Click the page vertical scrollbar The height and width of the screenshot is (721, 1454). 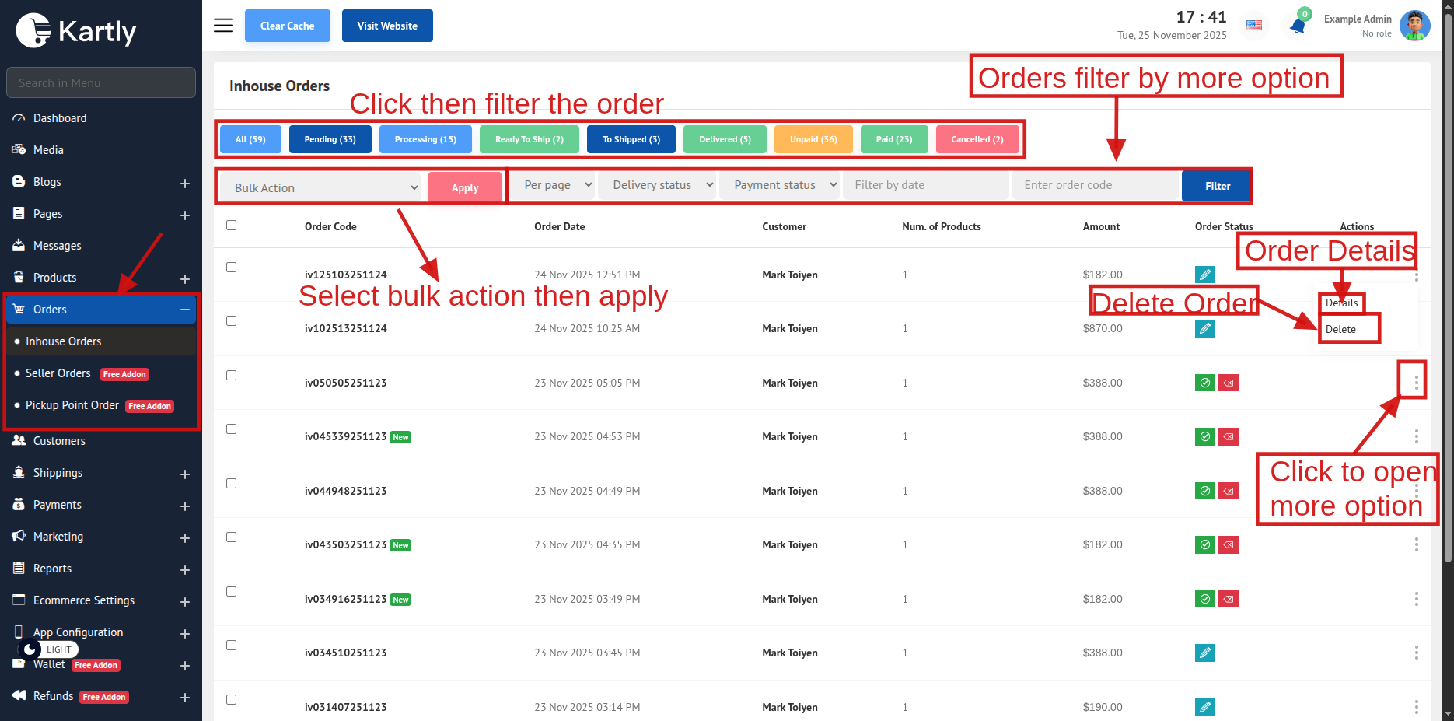pos(1448,311)
